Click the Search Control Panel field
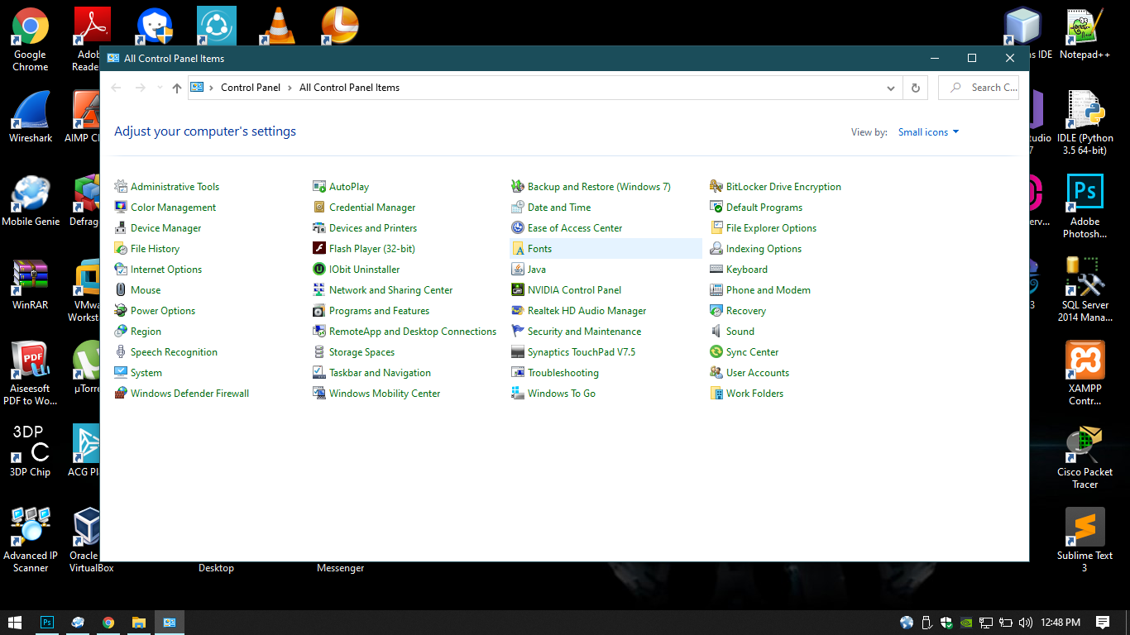 point(979,88)
